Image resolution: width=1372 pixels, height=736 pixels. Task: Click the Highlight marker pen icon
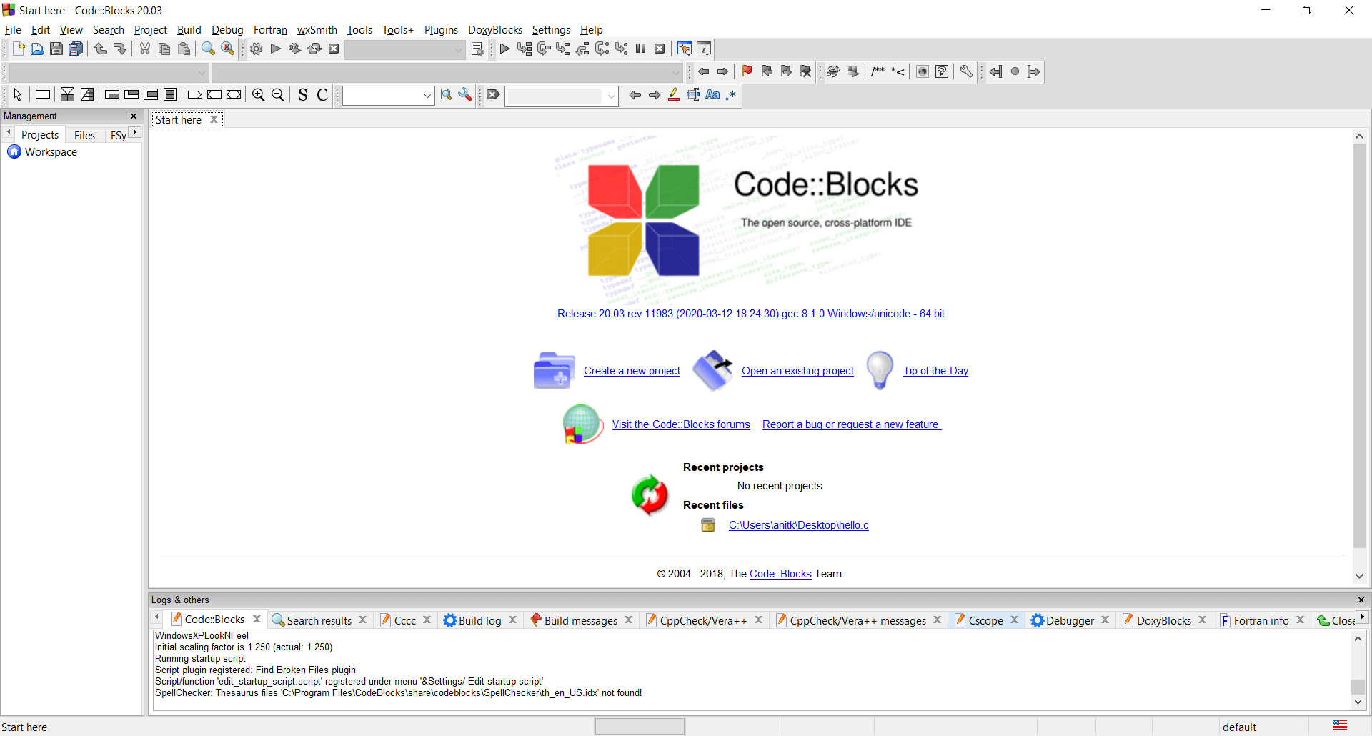click(x=674, y=94)
